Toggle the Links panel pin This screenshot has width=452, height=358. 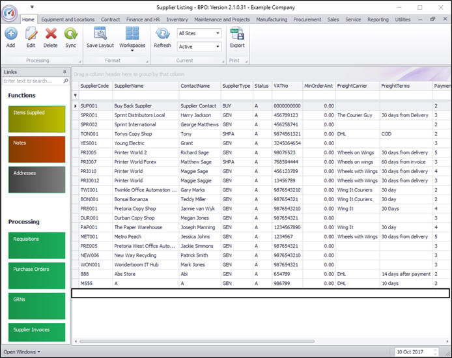[x=64, y=72]
